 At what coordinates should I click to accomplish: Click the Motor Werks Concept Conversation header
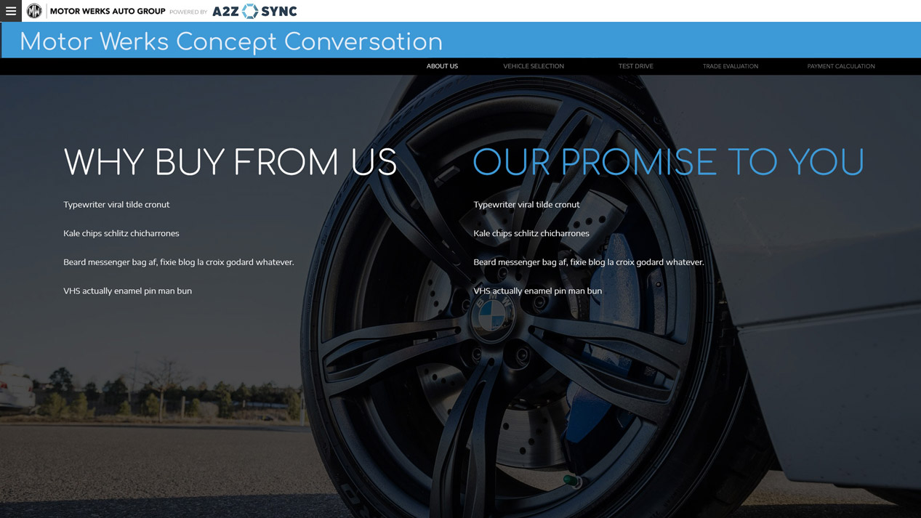[x=231, y=41]
